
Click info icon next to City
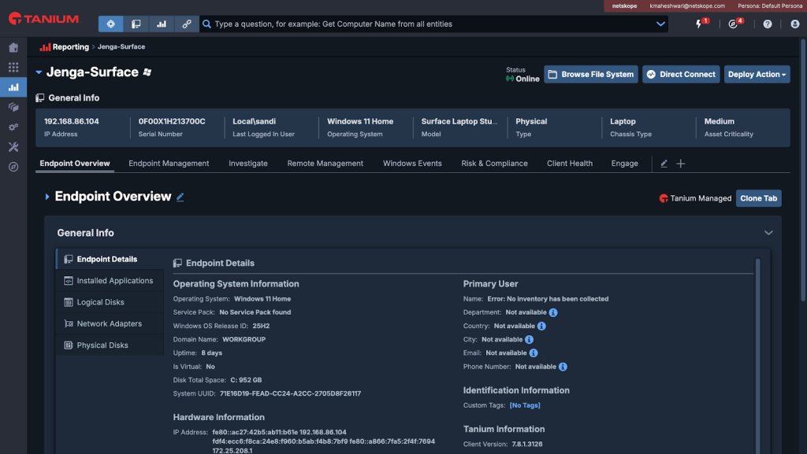tap(529, 339)
